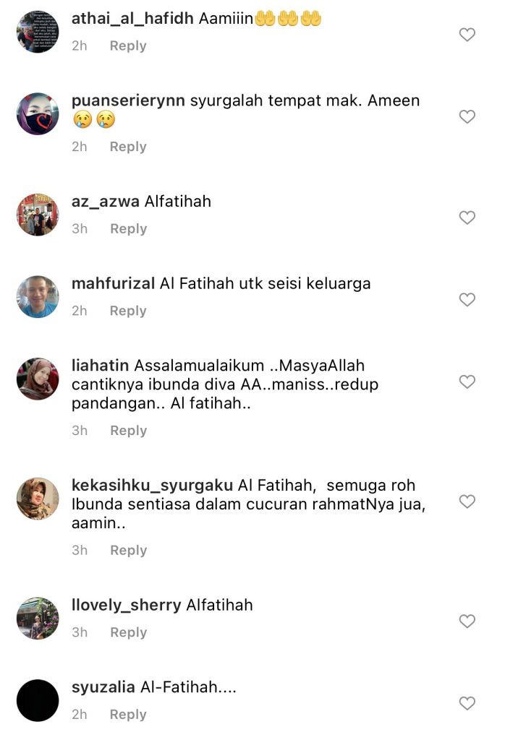Reply to liahatin's comment
505x740 pixels.
click(x=129, y=431)
